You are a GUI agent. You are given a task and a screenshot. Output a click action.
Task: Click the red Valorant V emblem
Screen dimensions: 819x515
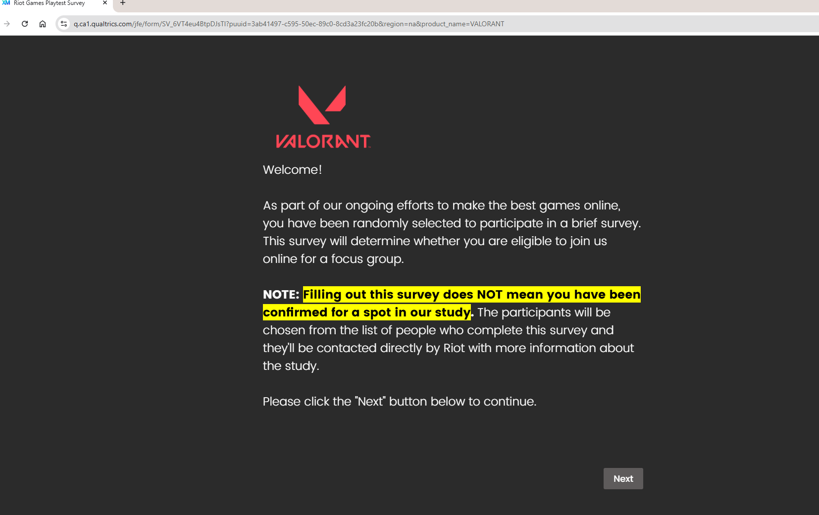click(322, 104)
